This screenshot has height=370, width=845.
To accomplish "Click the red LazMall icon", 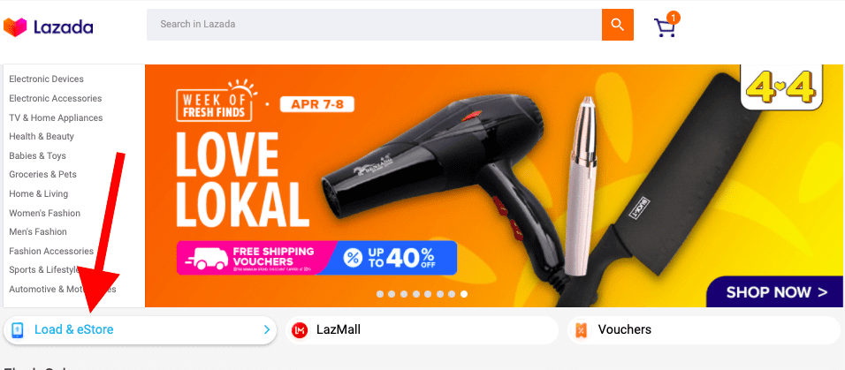I will pos(299,329).
